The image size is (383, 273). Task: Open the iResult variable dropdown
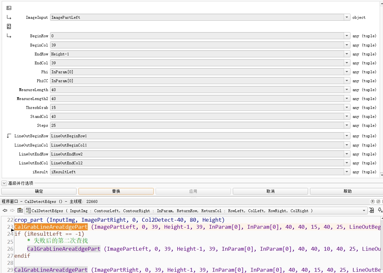tap(347, 172)
